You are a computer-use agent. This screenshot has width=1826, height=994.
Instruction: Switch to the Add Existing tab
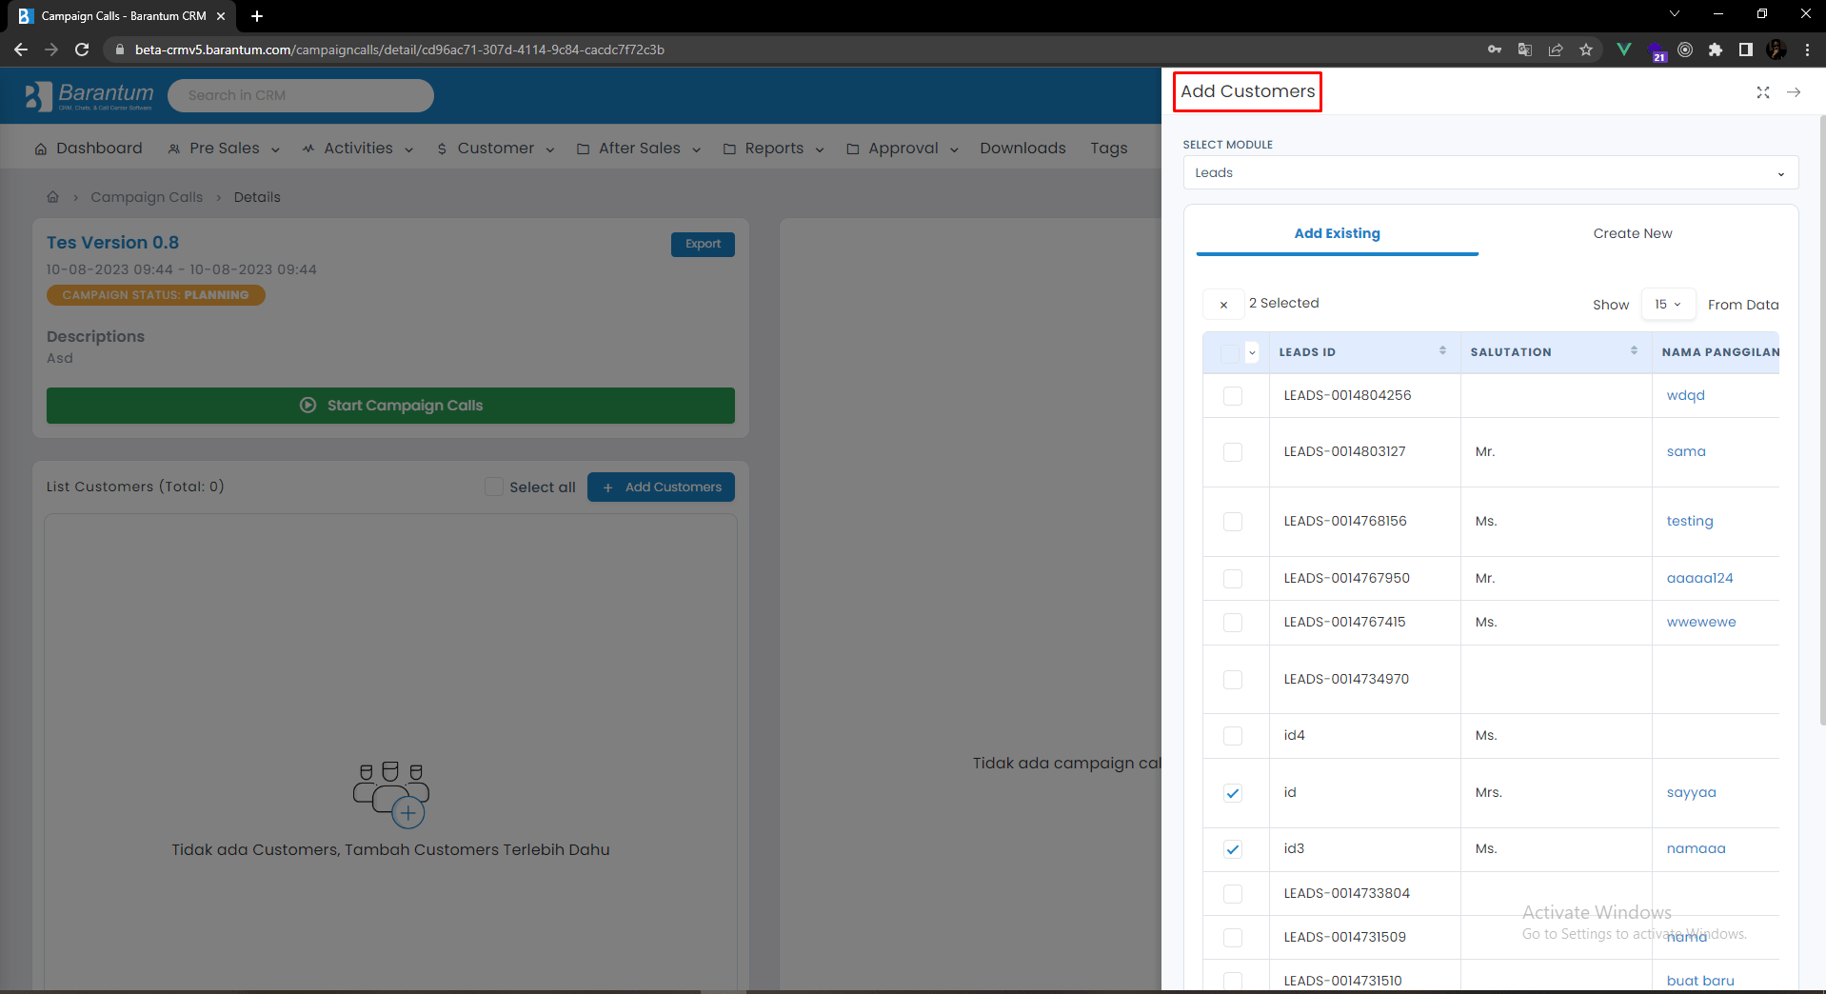click(x=1337, y=233)
